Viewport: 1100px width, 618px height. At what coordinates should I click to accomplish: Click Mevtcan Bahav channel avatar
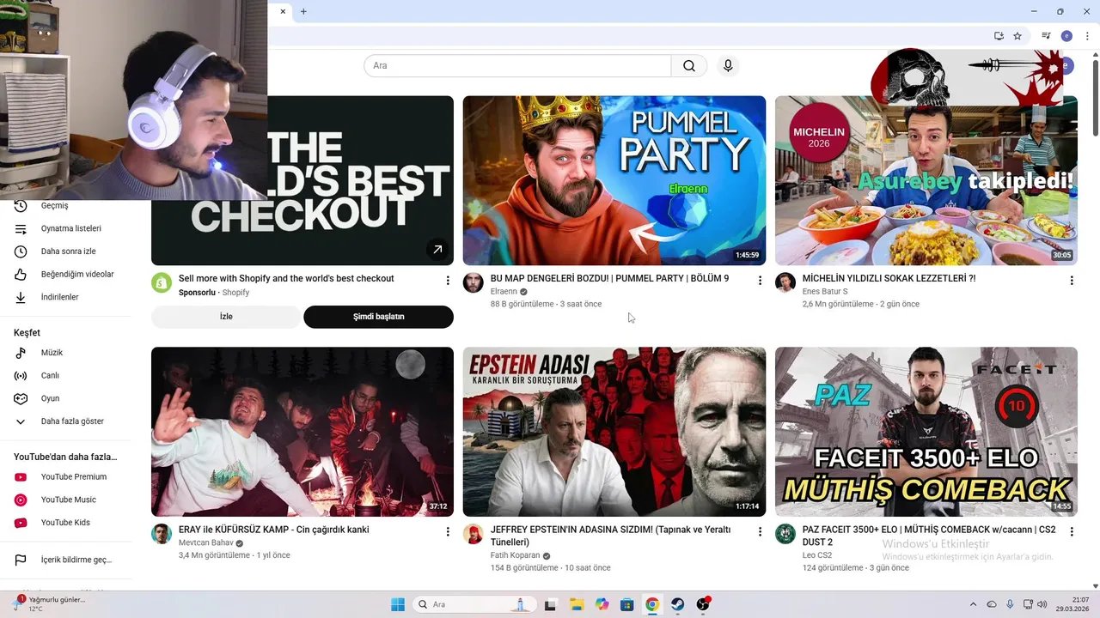click(x=162, y=534)
